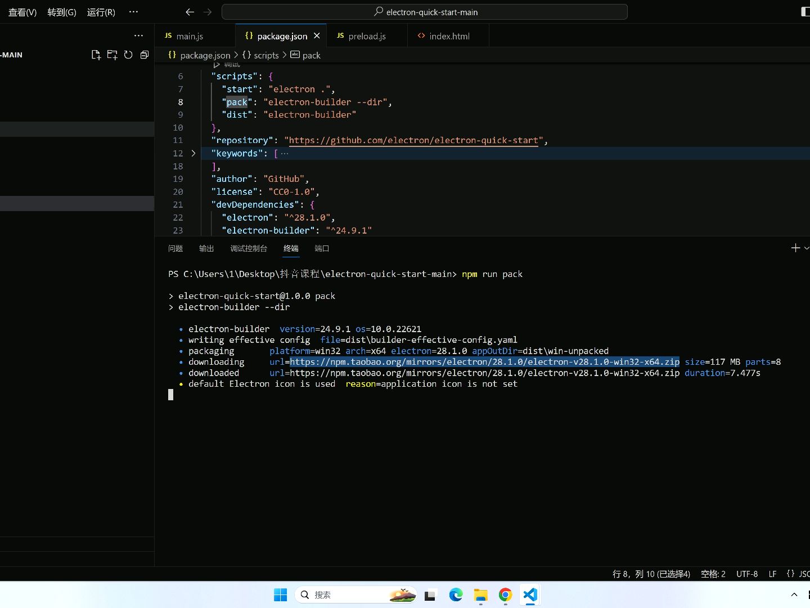Open the 查看(V) menu
Viewport: 810px width, 608px height.
pos(22,12)
